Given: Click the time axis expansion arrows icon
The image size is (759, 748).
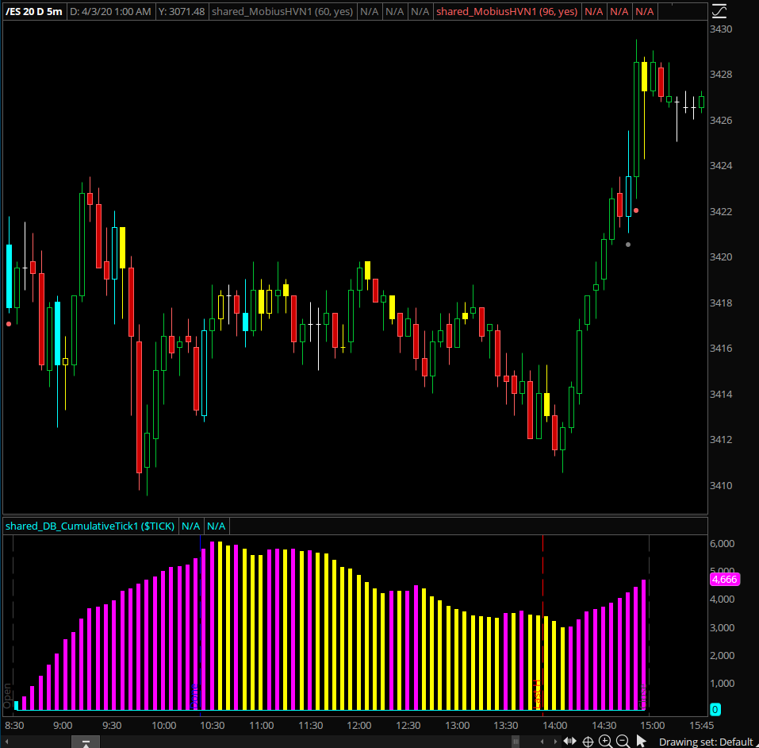Looking at the screenshot, I should [x=569, y=741].
